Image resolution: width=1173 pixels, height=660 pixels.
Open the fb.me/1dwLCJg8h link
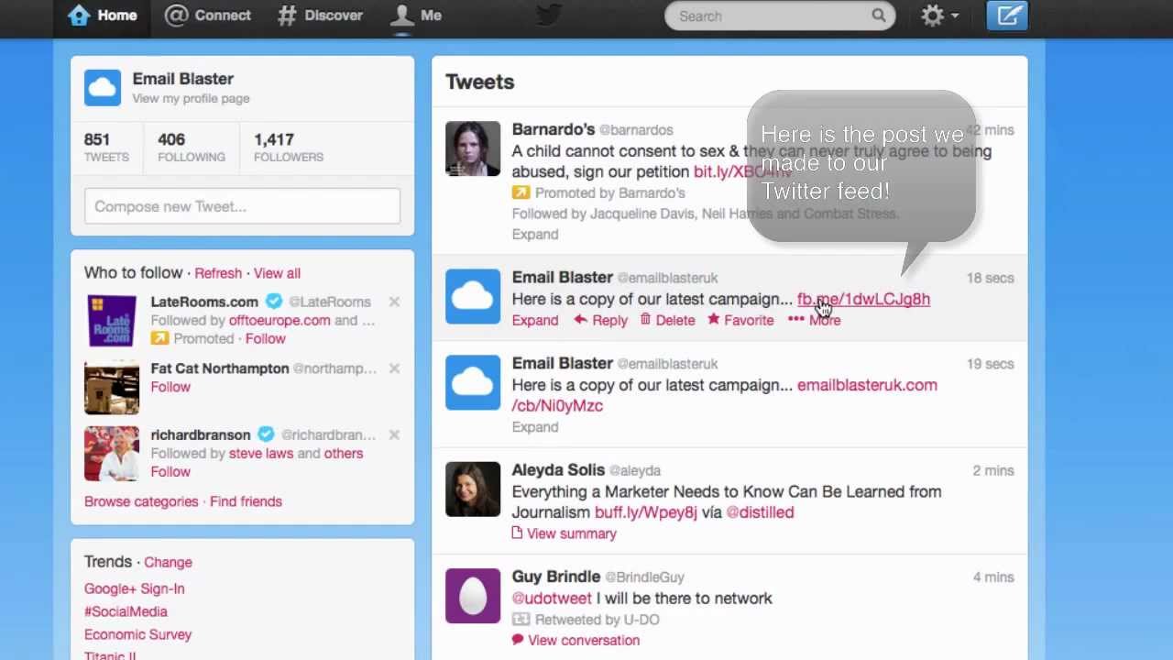863,299
